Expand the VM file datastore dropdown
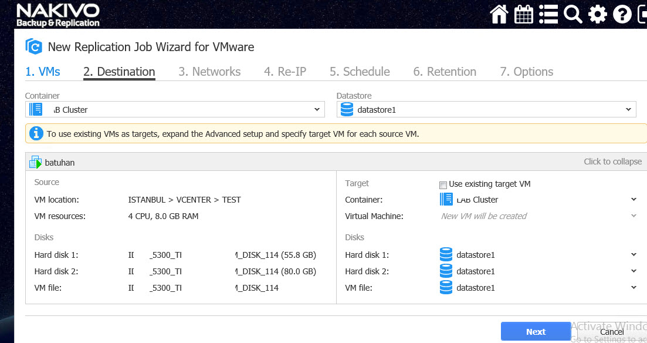647x343 pixels. click(x=634, y=288)
